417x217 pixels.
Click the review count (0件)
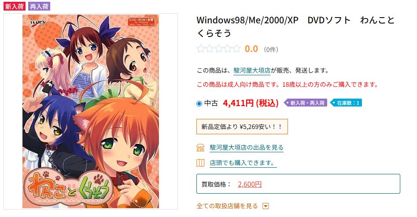[x=271, y=49]
